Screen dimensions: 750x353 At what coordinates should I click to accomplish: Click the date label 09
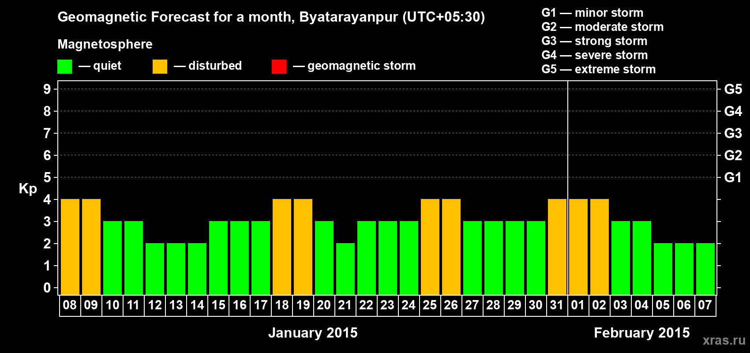(91, 305)
